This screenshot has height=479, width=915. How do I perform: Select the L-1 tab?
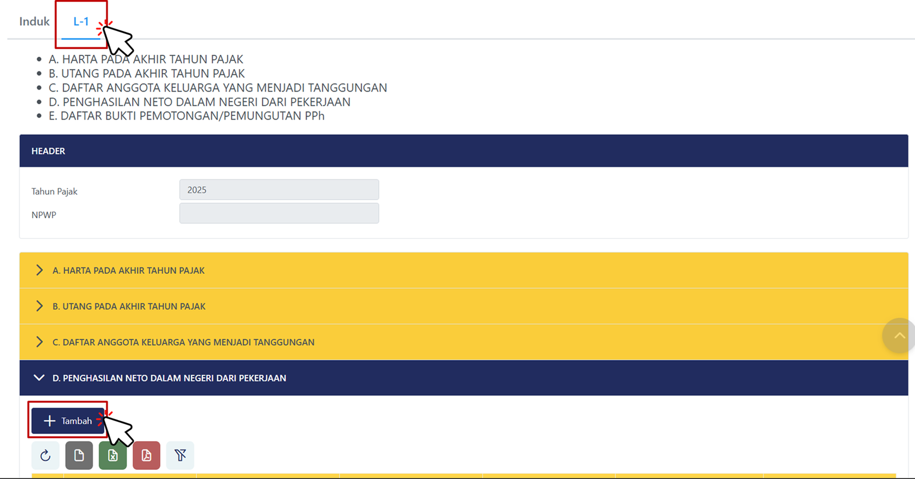tap(81, 22)
